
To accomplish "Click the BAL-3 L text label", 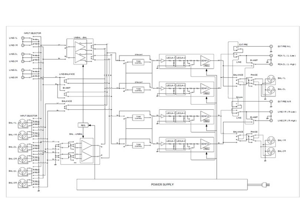I will tap(13, 171).
